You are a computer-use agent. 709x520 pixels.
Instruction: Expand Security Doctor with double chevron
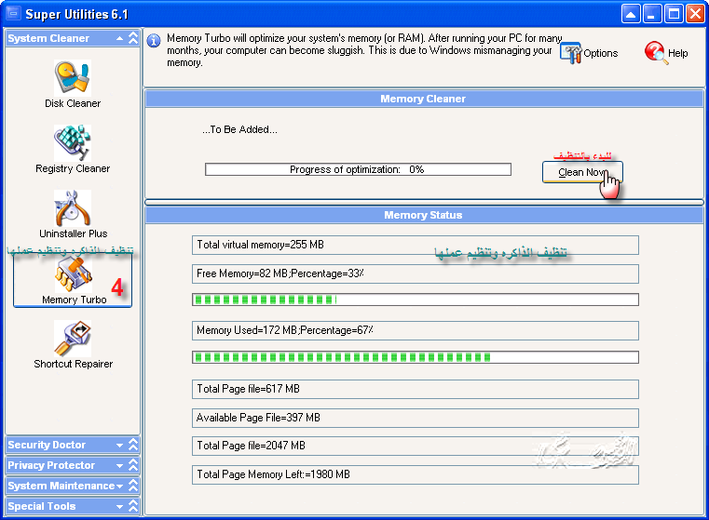pyautogui.click(x=133, y=445)
